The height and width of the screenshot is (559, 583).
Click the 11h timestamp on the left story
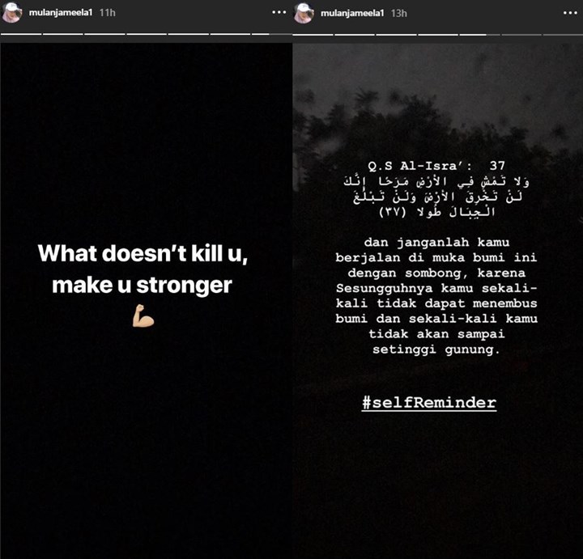point(108,13)
